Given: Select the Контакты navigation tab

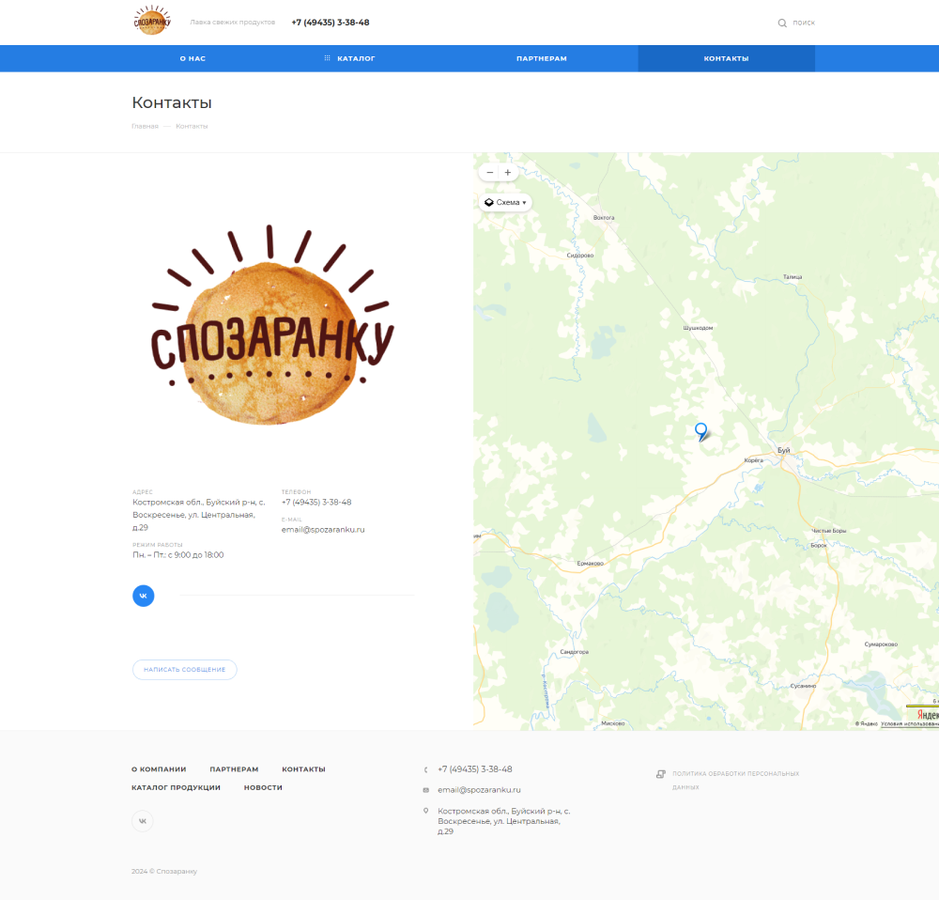Looking at the screenshot, I should pos(726,58).
